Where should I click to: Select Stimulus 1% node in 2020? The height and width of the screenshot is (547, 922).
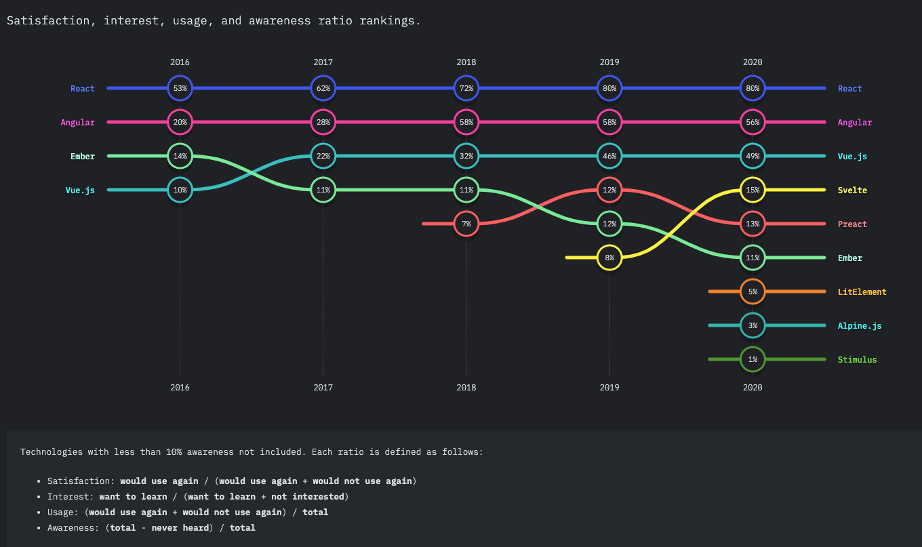753,359
